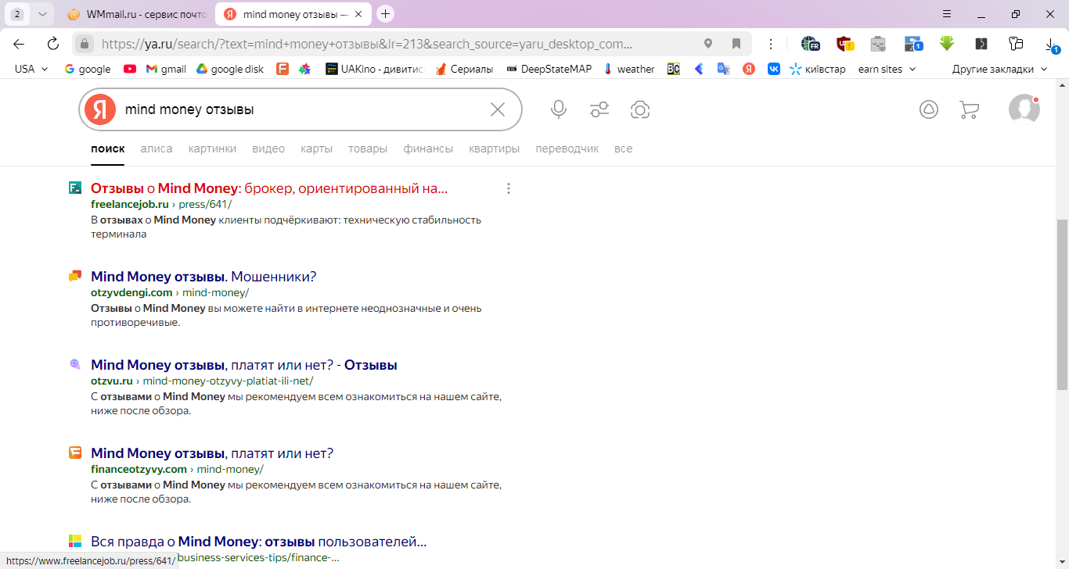Image resolution: width=1069 pixels, height=569 pixels.
Task: Open options menu for the freelancejob.ru result
Action: [509, 188]
